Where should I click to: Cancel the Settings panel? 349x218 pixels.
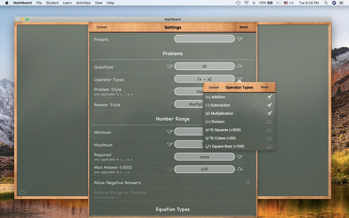click(102, 27)
